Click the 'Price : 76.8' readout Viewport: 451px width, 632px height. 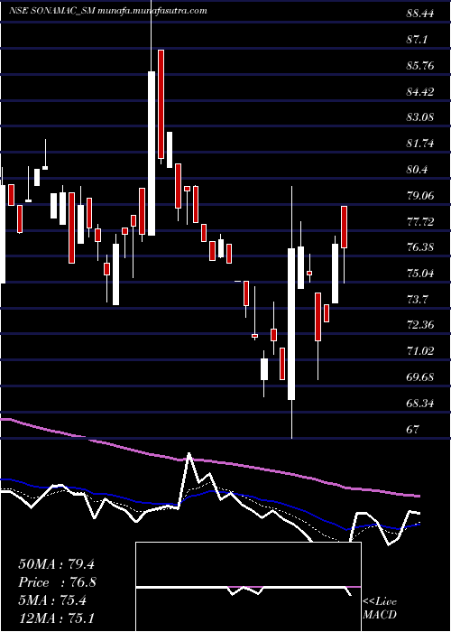click(57, 582)
